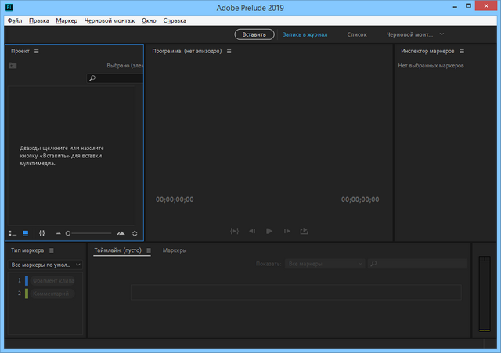Click the hover scrub toggle icon
Image resolution: width=501 pixels, height=353 pixels.
pos(41,233)
